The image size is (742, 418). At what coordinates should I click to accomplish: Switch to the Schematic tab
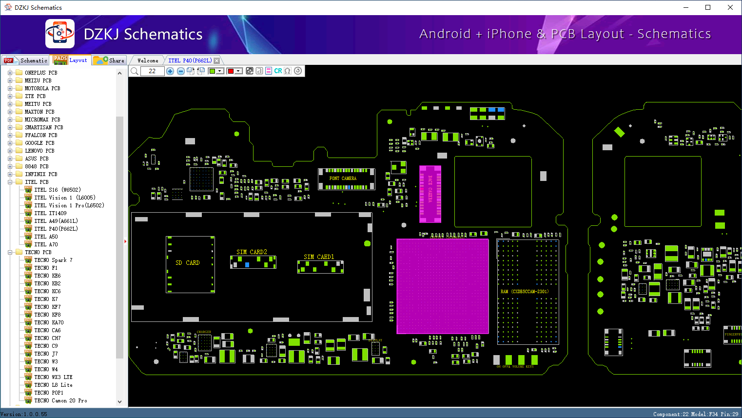click(26, 60)
